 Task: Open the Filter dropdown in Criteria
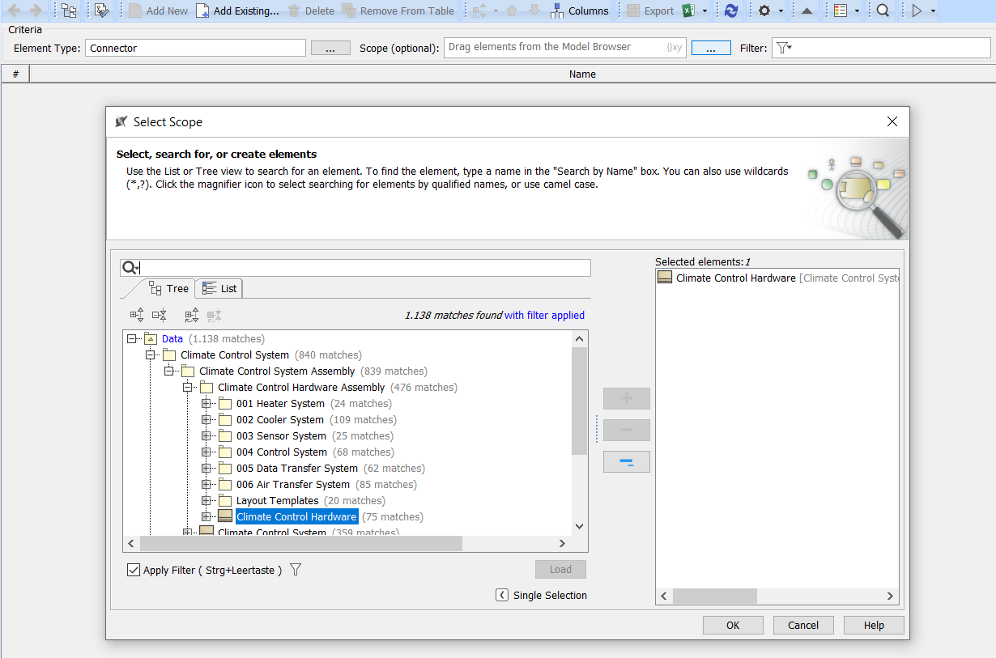[784, 49]
